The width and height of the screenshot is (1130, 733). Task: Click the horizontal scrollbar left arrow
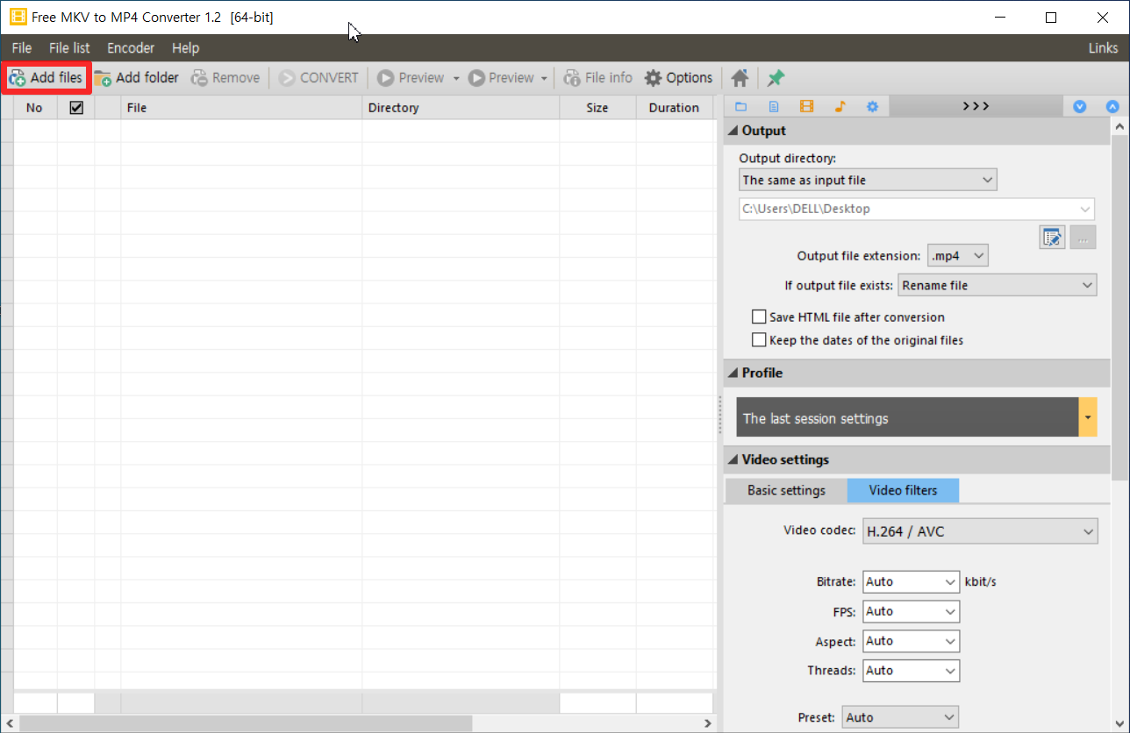(x=9, y=723)
